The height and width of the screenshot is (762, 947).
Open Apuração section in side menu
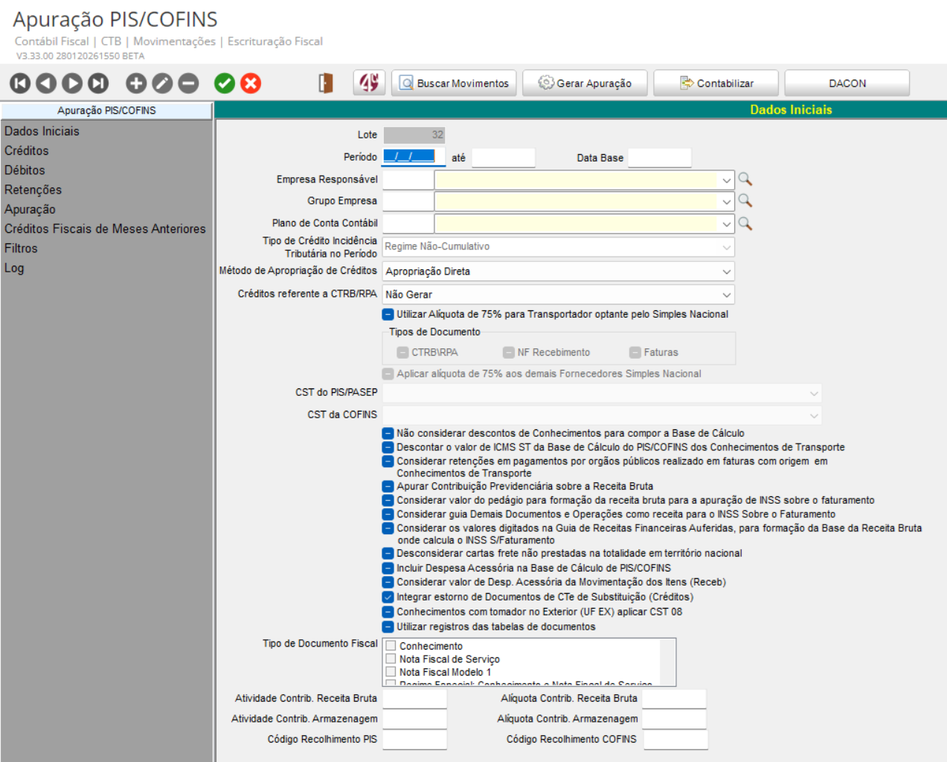[x=30, y=209]
